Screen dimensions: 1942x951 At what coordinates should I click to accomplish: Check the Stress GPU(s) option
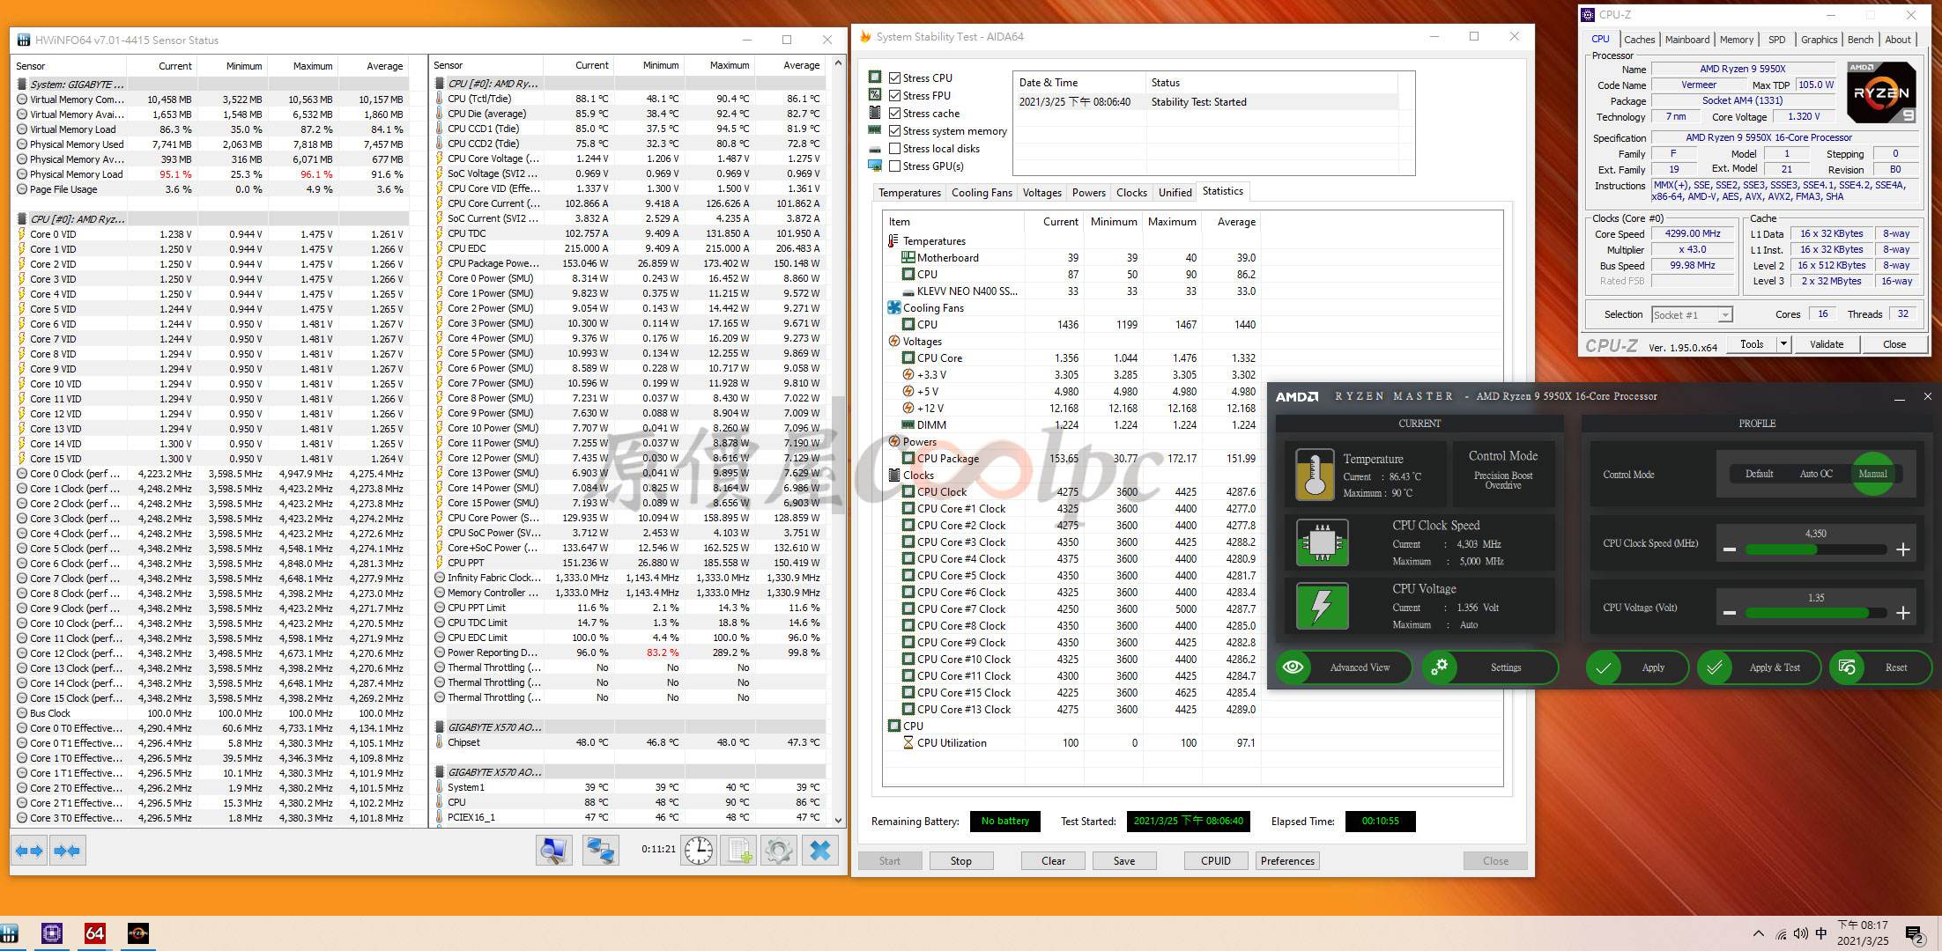[x=894, y=166]
